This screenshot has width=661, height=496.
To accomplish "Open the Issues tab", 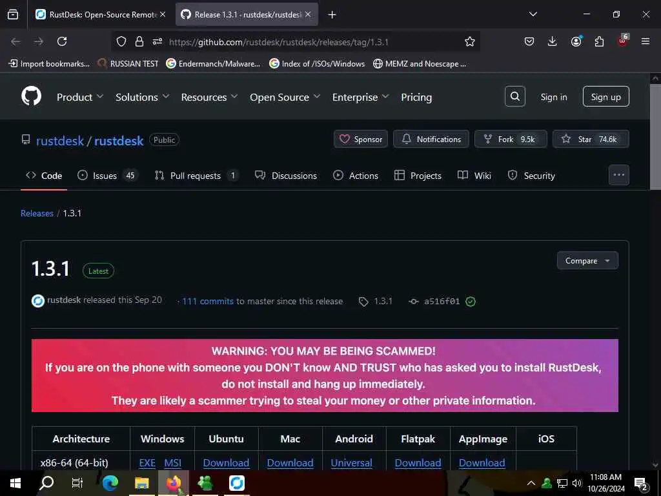I will pyautogui.click(x=107, y=176).
